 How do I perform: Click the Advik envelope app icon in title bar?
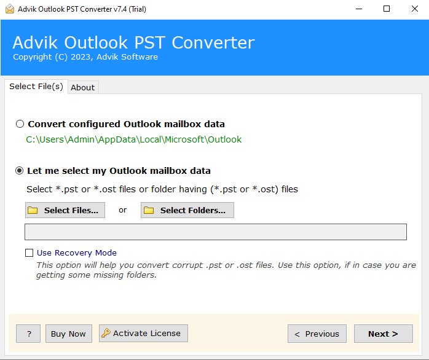10,9
